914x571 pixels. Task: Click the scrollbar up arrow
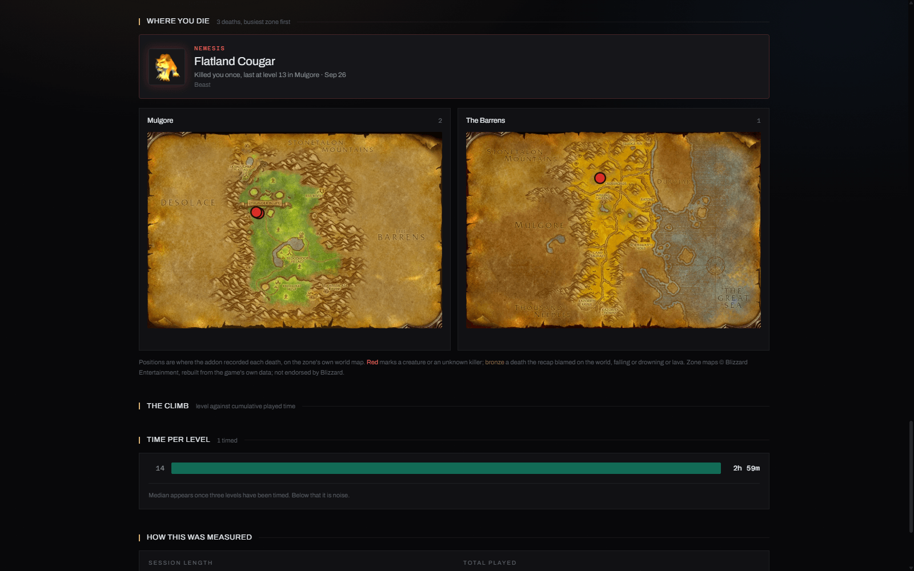(x=911, y=3)
